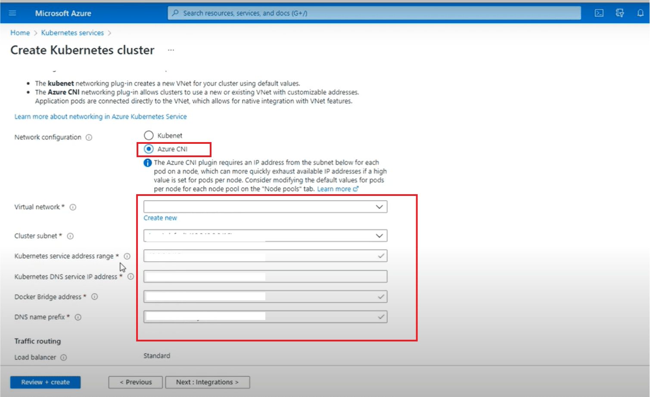
Task: Click the Docker Bridge address field
Action: (265, 296)
